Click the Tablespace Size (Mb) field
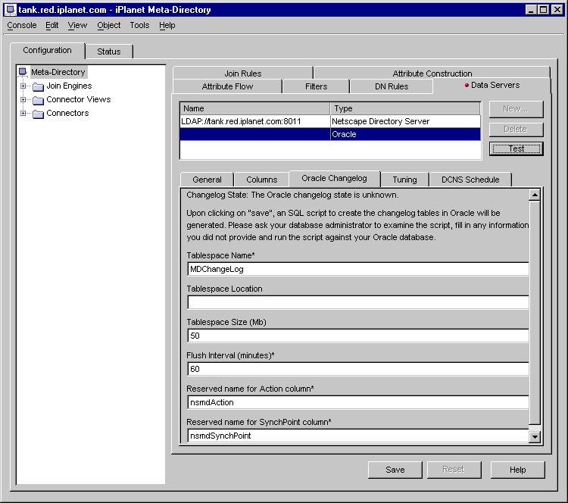The width and height of the screenshot is (568, 503). click(358, 336)
